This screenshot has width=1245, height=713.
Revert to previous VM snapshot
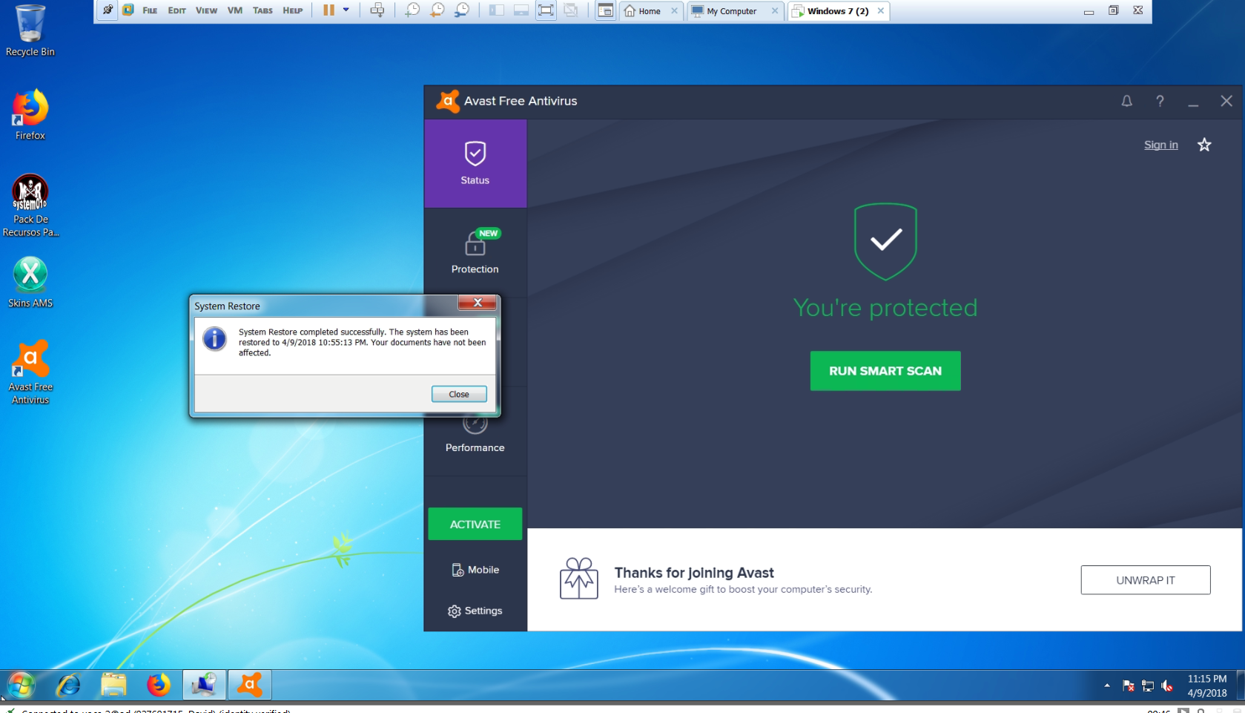[x=437, y=10]
